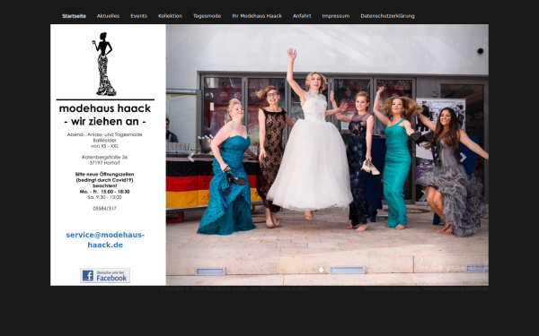Visit Facebook page via Facebook badge
539x336 pixels.
pos(105,275)
